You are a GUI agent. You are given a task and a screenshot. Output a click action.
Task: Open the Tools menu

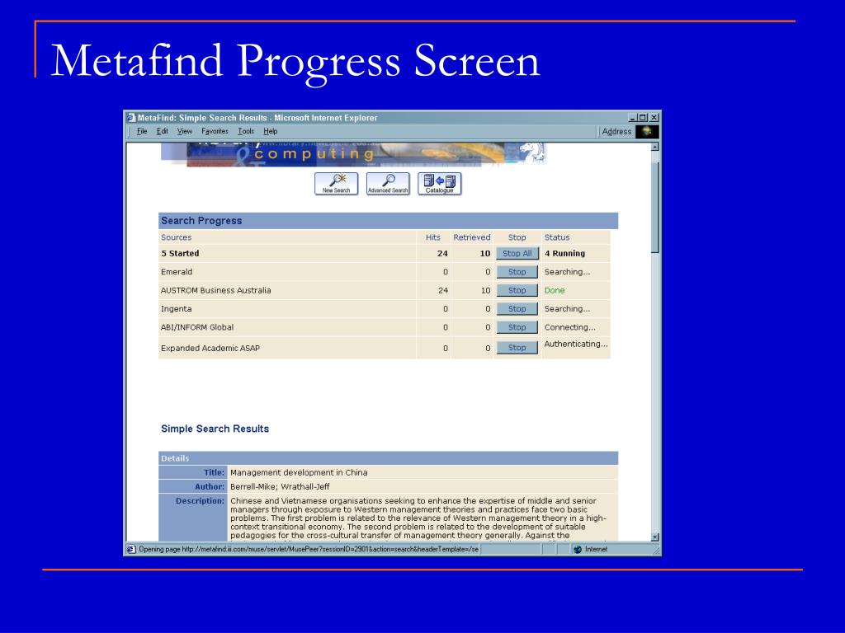(x=246, y=131)
